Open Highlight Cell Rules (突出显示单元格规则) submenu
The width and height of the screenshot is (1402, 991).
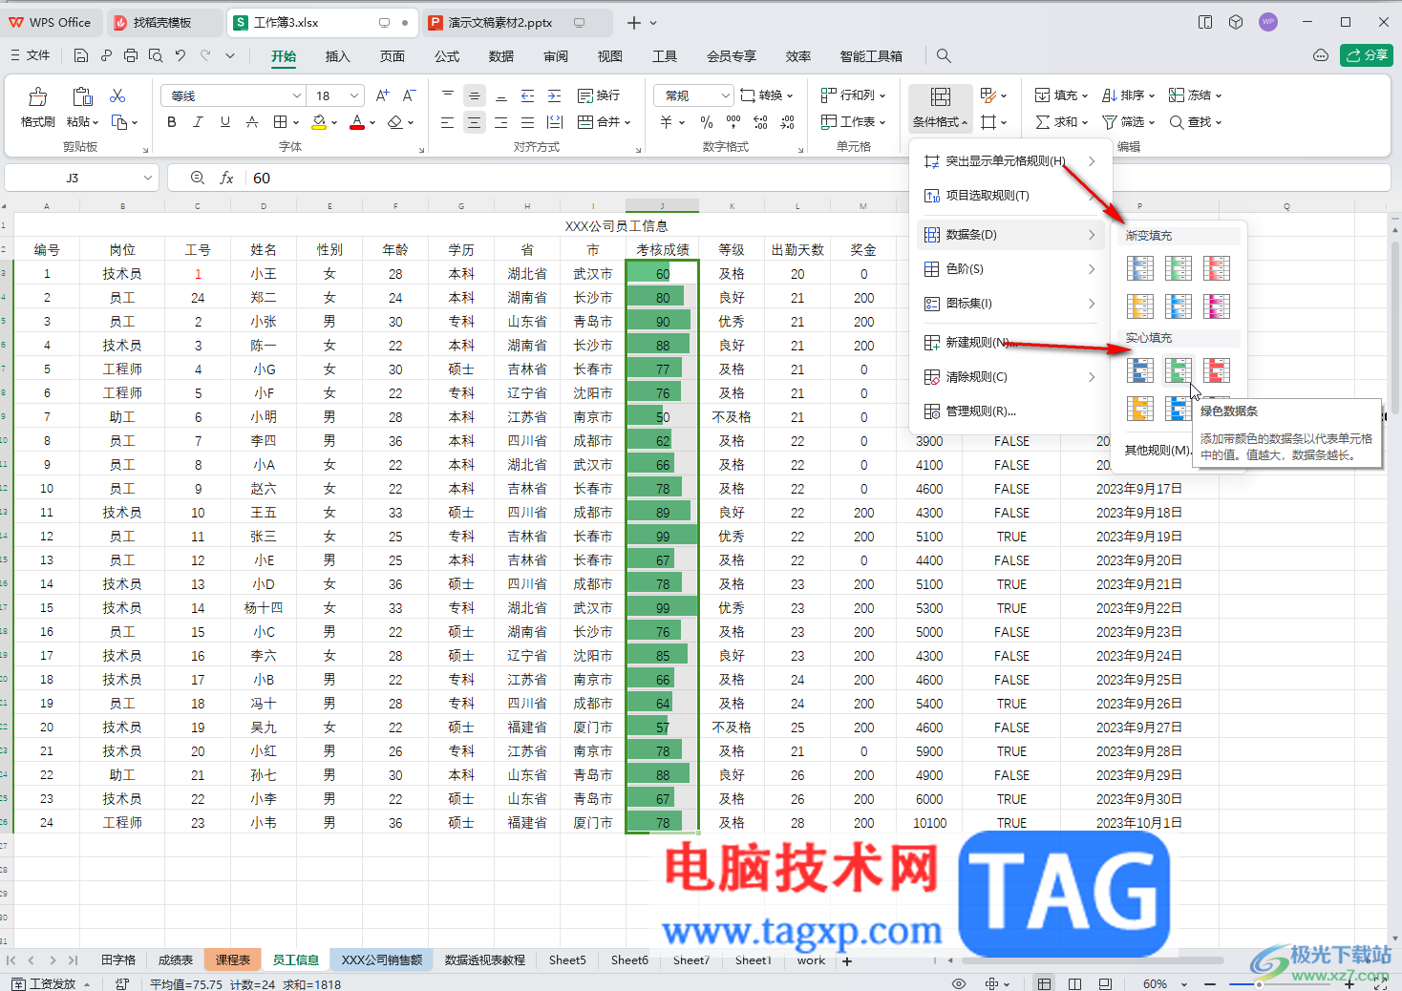1010,161
